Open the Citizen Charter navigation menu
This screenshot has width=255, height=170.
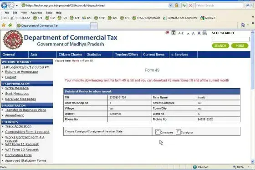point(71,55)
